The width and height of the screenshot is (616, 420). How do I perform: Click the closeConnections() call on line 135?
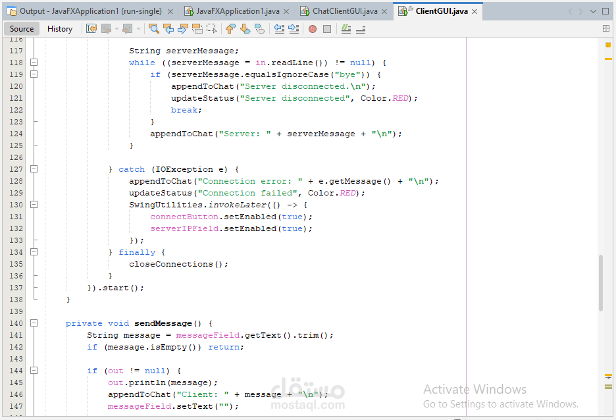click(x=178, y=264)
